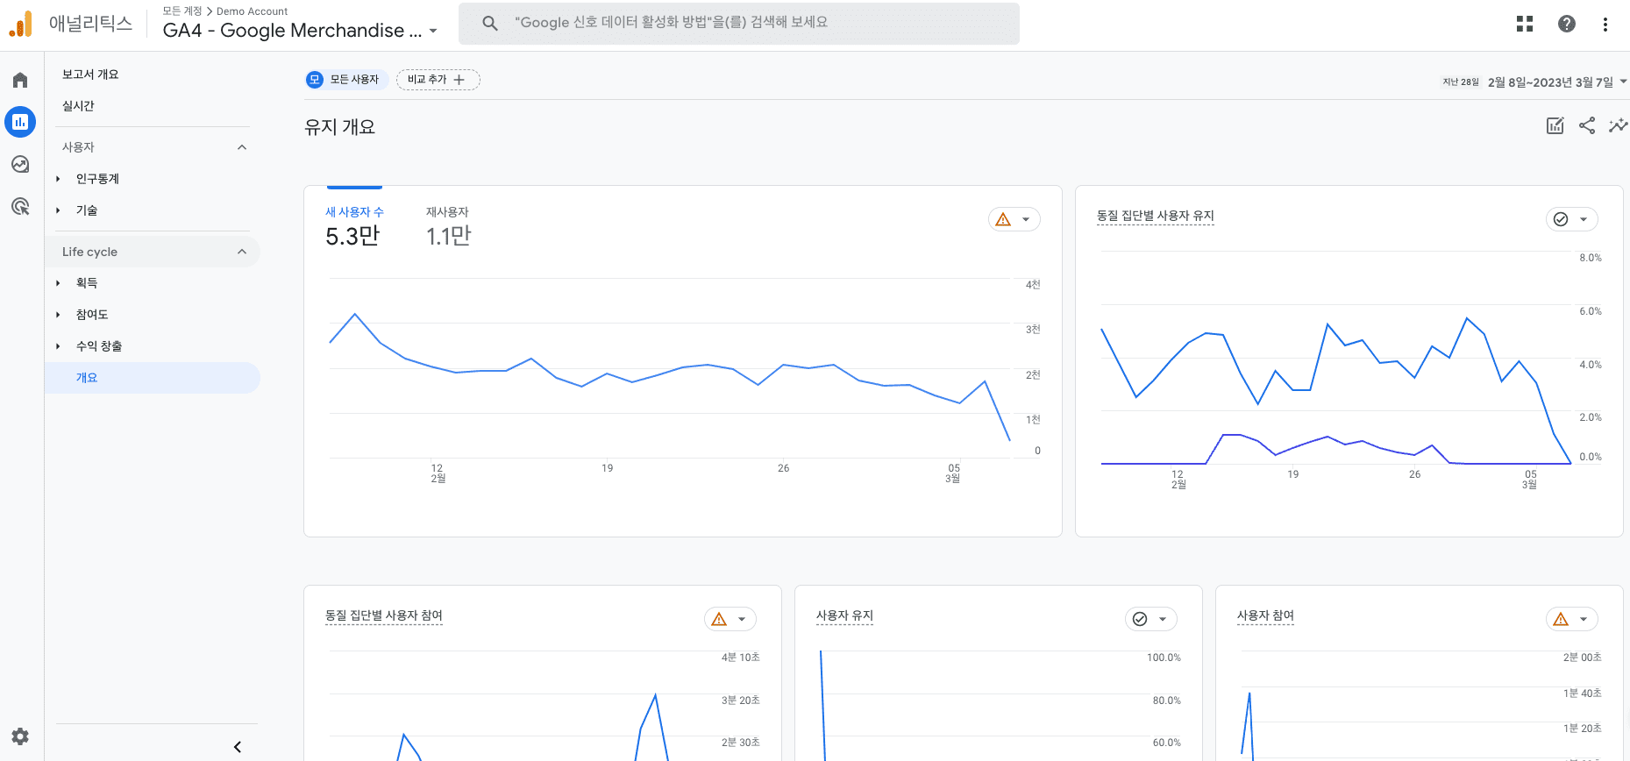Open the three-dot more options menu

coord(1605,24)
